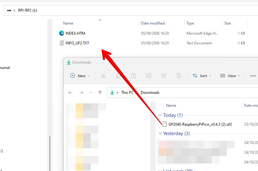Open the Sort options dropdown
This screenshot has height=171, width=258.
(x=202, y=76)
